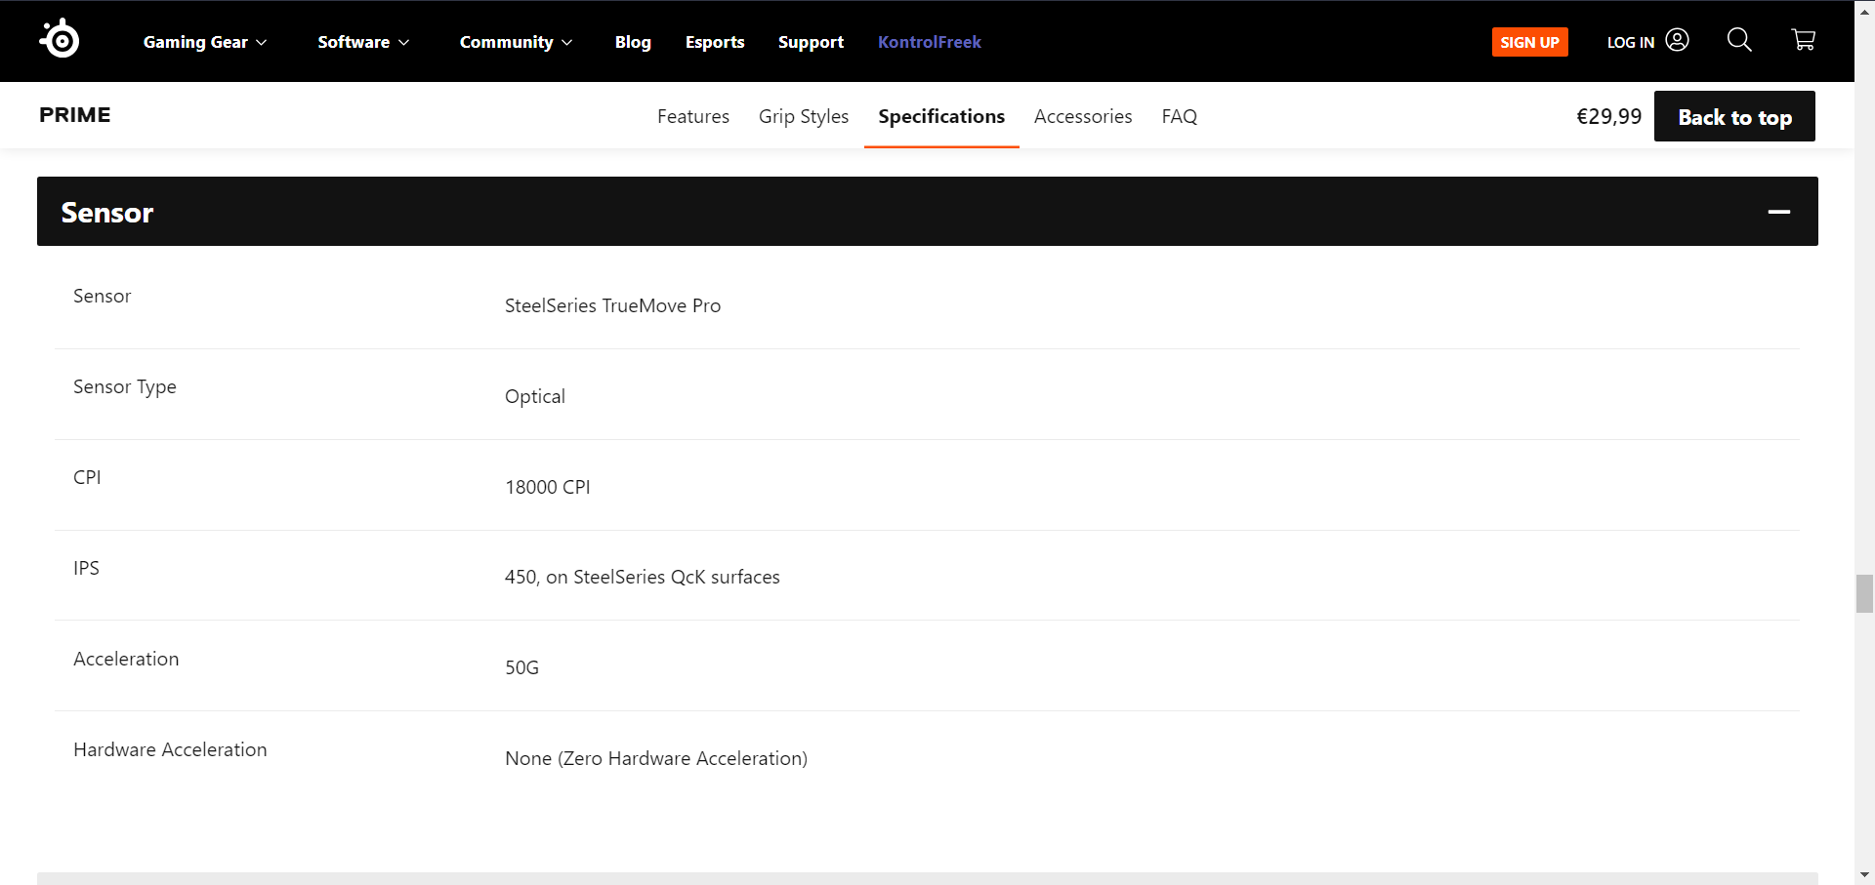The image size is (1875, 885).
Task: Click the LOG IN link
Action: click(x=1631, y=42)
